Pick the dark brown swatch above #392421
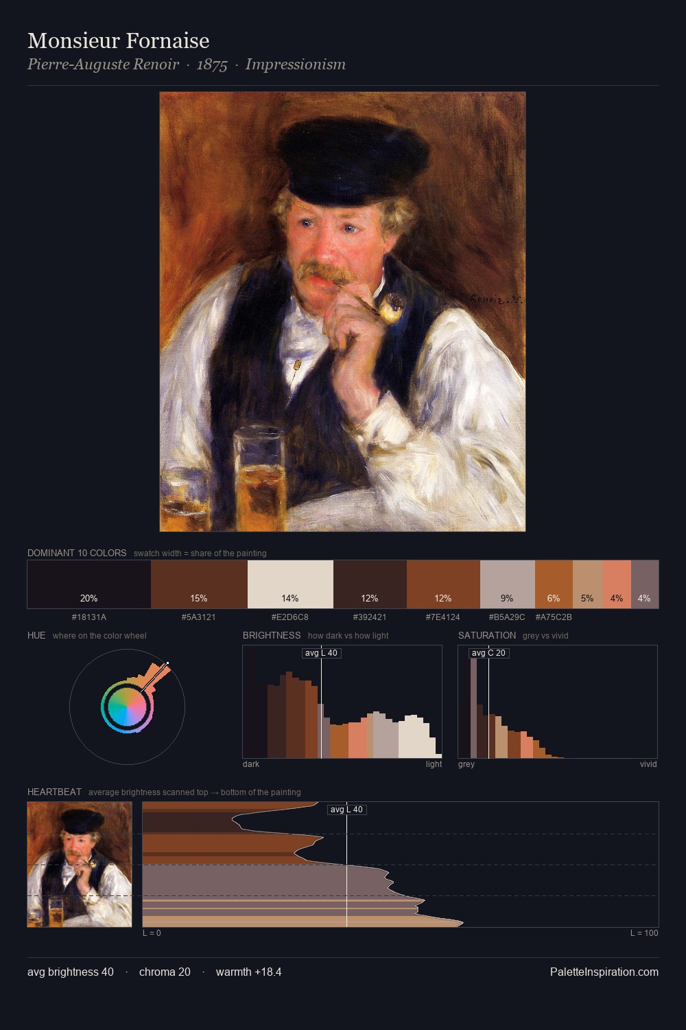The height and width of the screenshot is (1030, 686). coord(370,584)
